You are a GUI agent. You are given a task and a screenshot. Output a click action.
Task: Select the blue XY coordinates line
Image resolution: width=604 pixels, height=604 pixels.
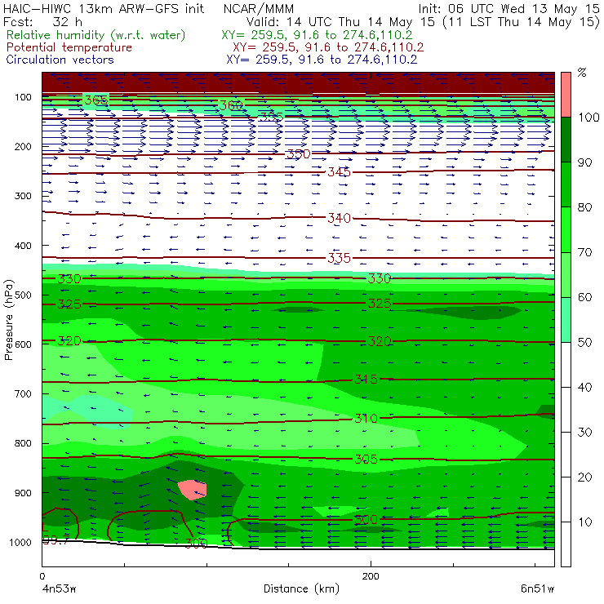(x=322, y=60)
